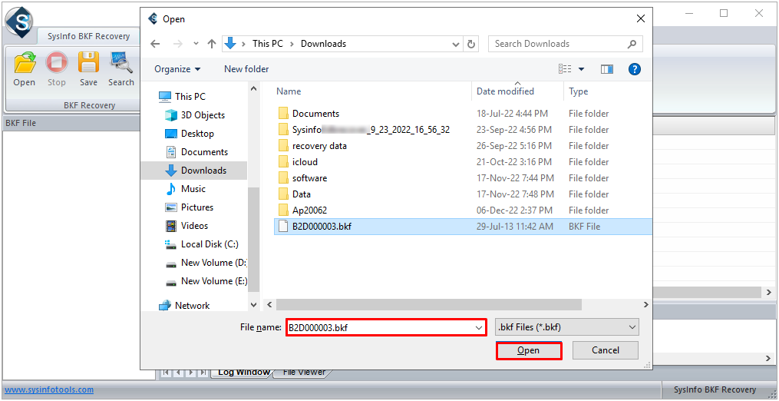This screenshot has width=779, height=401.
Task: Click the Cancel button
Action: click(605, 350)
